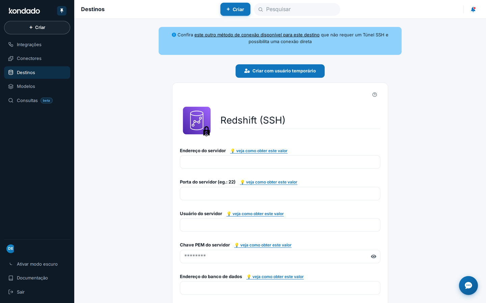Show the PEM key with eye icon

(x=374, y=257)
